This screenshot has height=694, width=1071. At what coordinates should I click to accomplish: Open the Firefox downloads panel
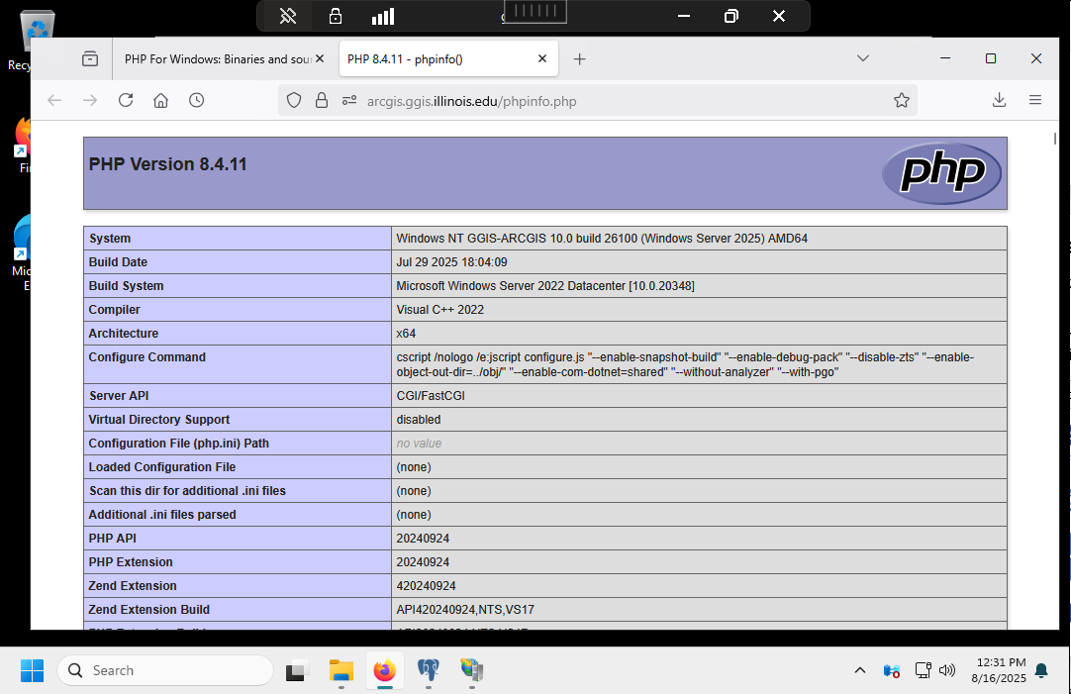tap(999, 100)
